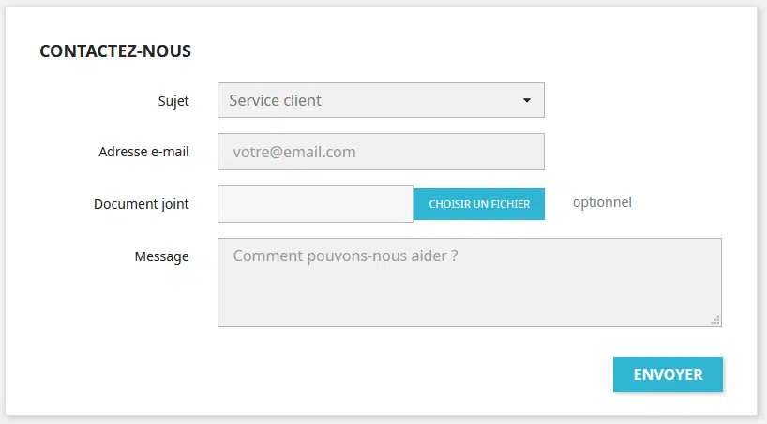Open the Sujet combo box
The image size is (767, 424).
380,100
